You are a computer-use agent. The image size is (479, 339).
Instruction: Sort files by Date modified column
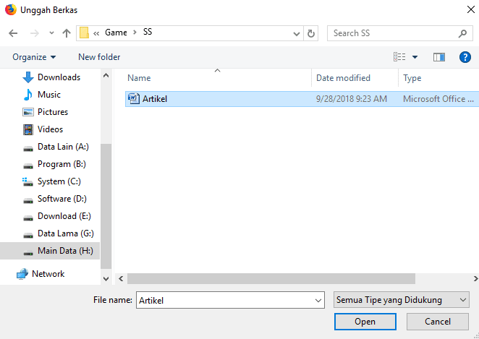click(343, 78)
